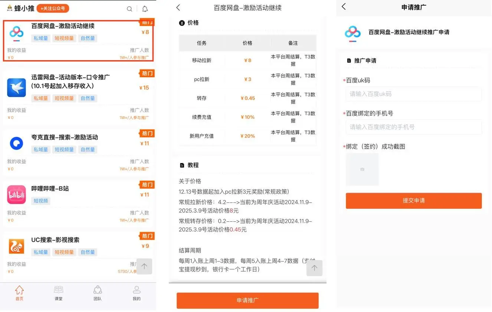Viewport: 492px width, 312px height.
Task: Click the 申请推广 orange button
Action: 247,300
